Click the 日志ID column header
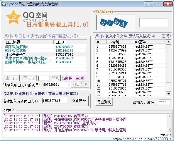The height and width of the screenshot is (141, 174). (x=70, y=42)
